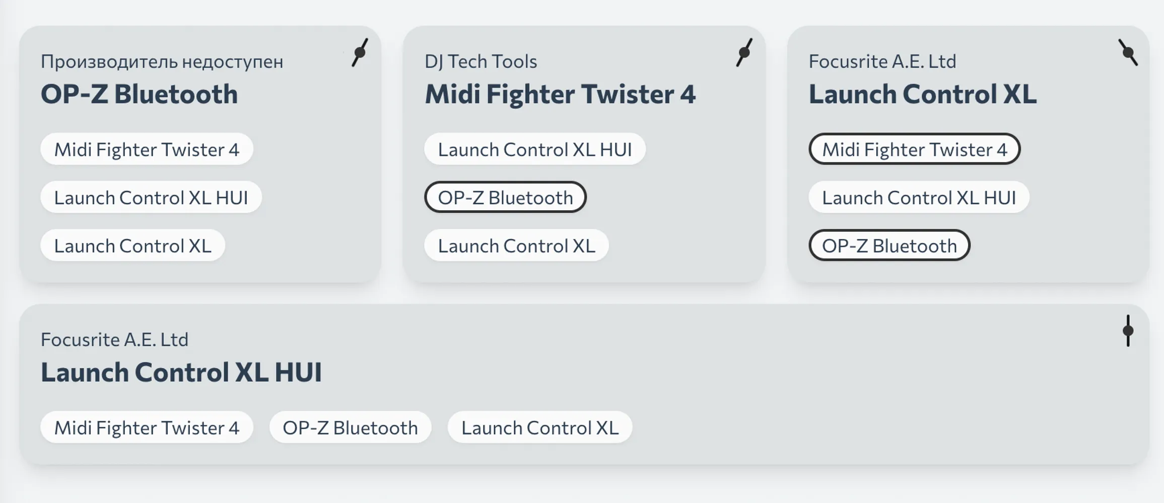Click the OP-Z Bluetooth chip on bottom card
1164x503 pixels.
tap(350, 427)
